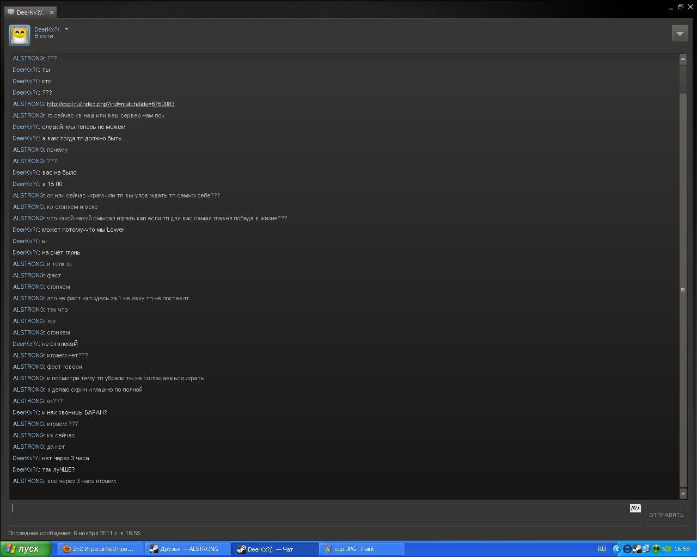Click message 'так что'

pyautogui.click(x=57, y=310)
